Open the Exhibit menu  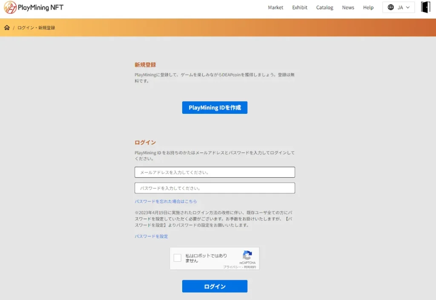tap(299, 8)
